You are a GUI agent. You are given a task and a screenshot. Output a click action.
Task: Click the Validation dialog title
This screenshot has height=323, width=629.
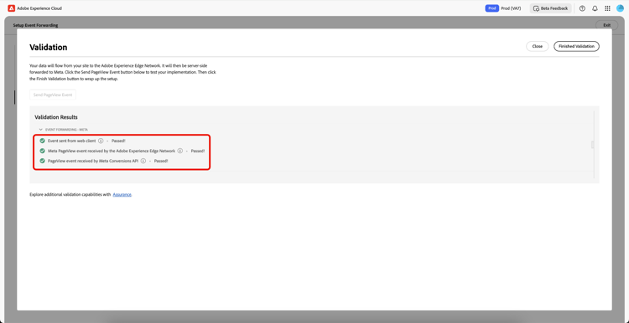coord(48,47)
